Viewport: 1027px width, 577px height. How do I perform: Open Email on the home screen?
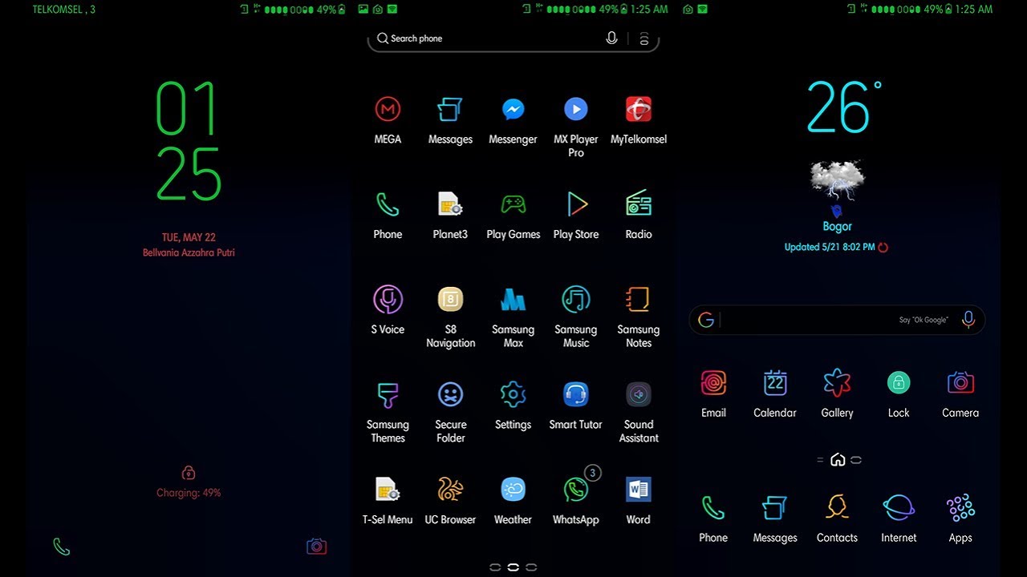(713, 383)
